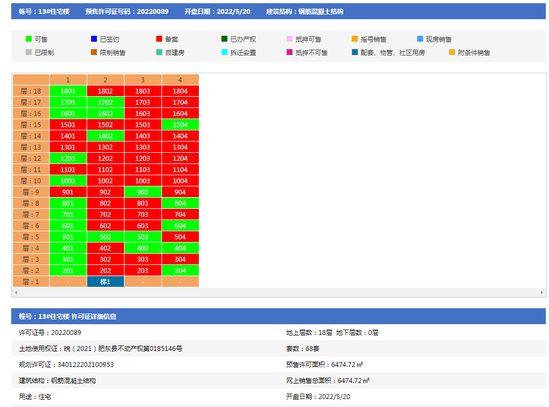Click 预售许可证号码：20220089 in banner
This screenshot has width=549, height=407.
coord(127,12)
